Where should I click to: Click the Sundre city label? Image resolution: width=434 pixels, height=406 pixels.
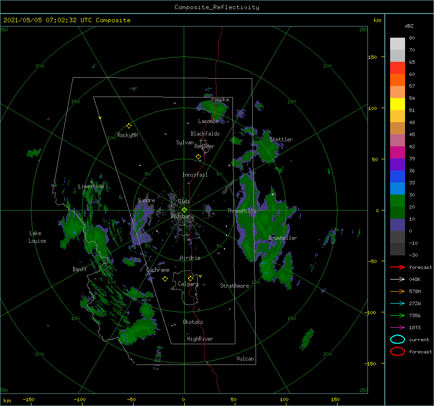point(146,200)
